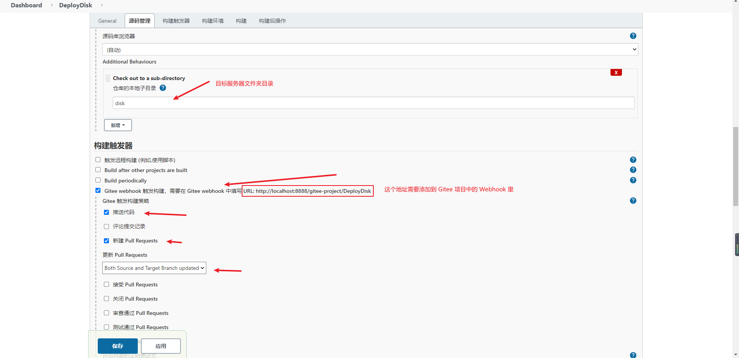Click the drag handle of Check out to a sub-directory
Viewport: 739px width, 358px height.
(x=107, y=78)
